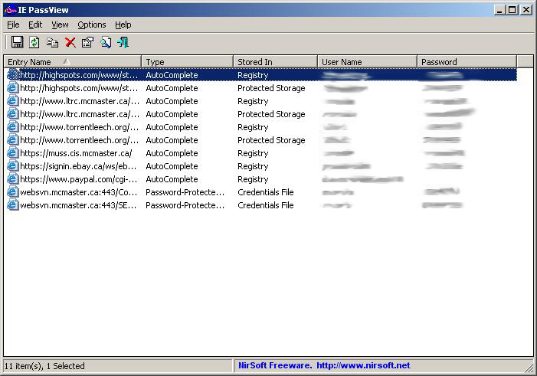Viewport: 537px width, 376px height.
Task: Sort list by Entry Name column header
Action: point(73,62)
